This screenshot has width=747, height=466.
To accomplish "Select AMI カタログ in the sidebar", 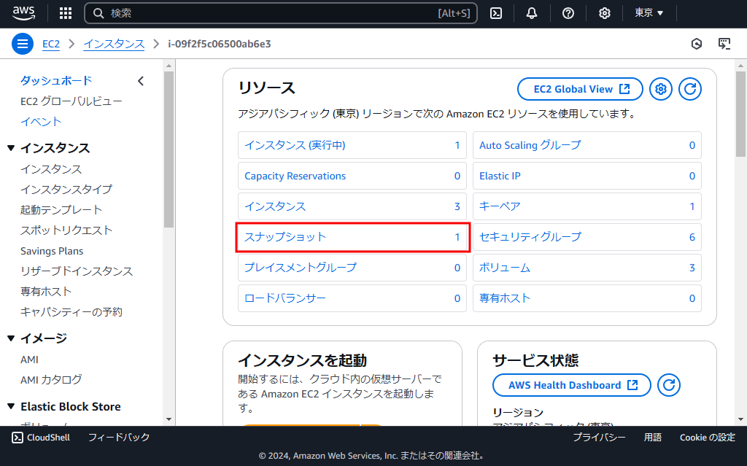I will pos(52,380).
